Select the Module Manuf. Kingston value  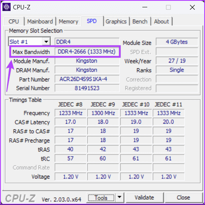pos(87,61)
